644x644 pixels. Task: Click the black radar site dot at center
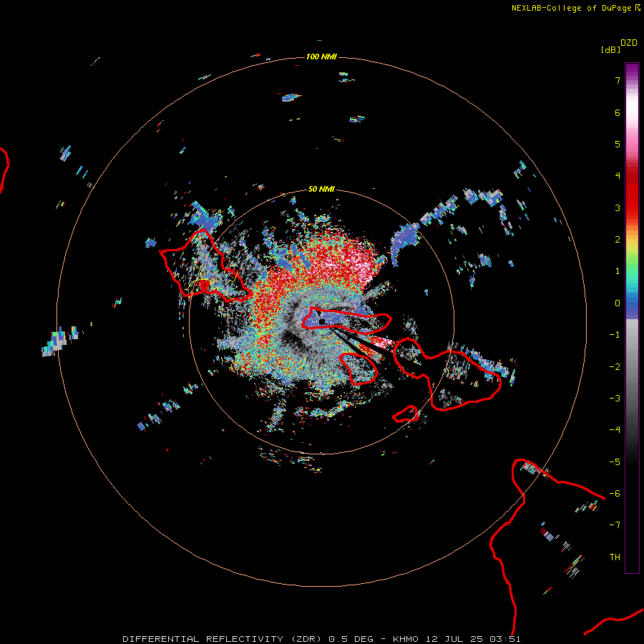pos(322,321)
